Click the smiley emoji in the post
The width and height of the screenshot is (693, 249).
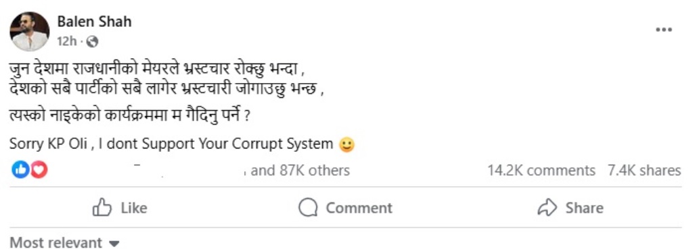(346, 145)
